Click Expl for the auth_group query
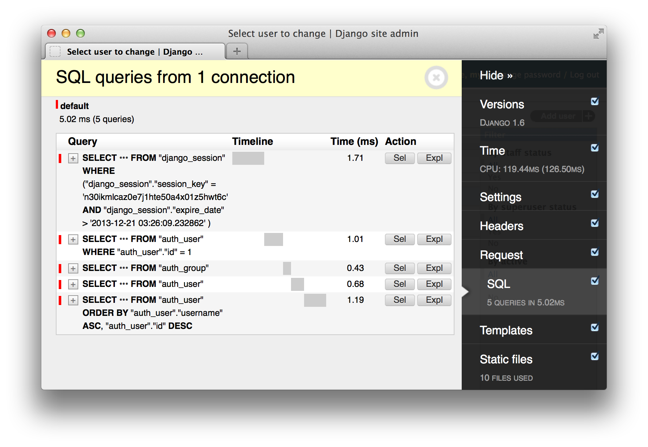 coord(434,268)
